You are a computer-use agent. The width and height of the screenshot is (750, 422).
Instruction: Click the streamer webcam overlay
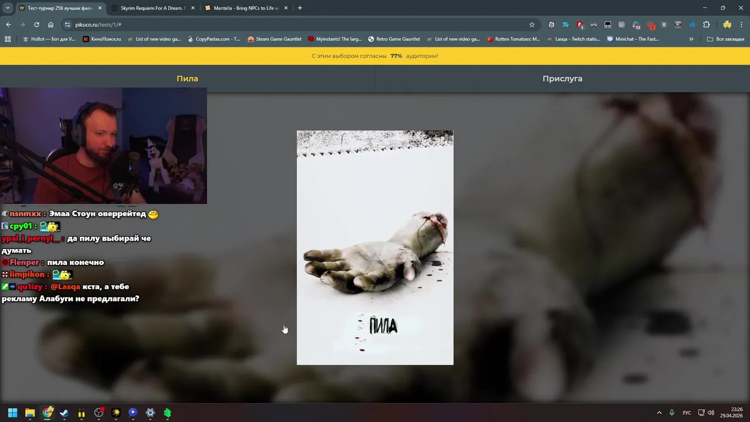point(103,146)
